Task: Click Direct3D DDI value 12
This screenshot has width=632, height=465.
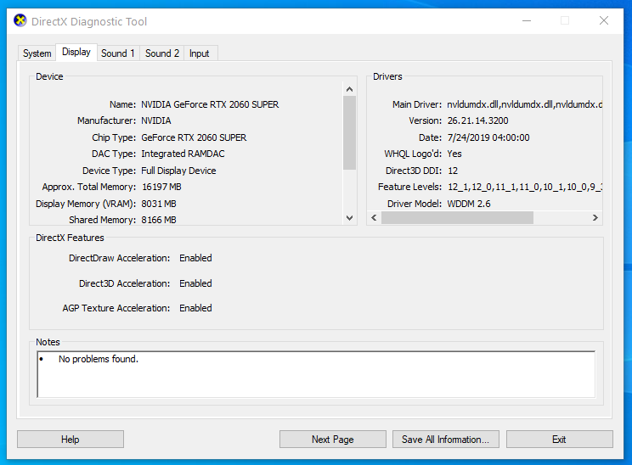Action: (x=453, y=171)
